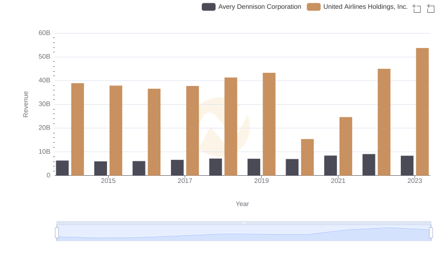Screen dimensions: 441x254
Task: Select United Airlines 2017 revenue bar
Action: click(x=192, y=131)
